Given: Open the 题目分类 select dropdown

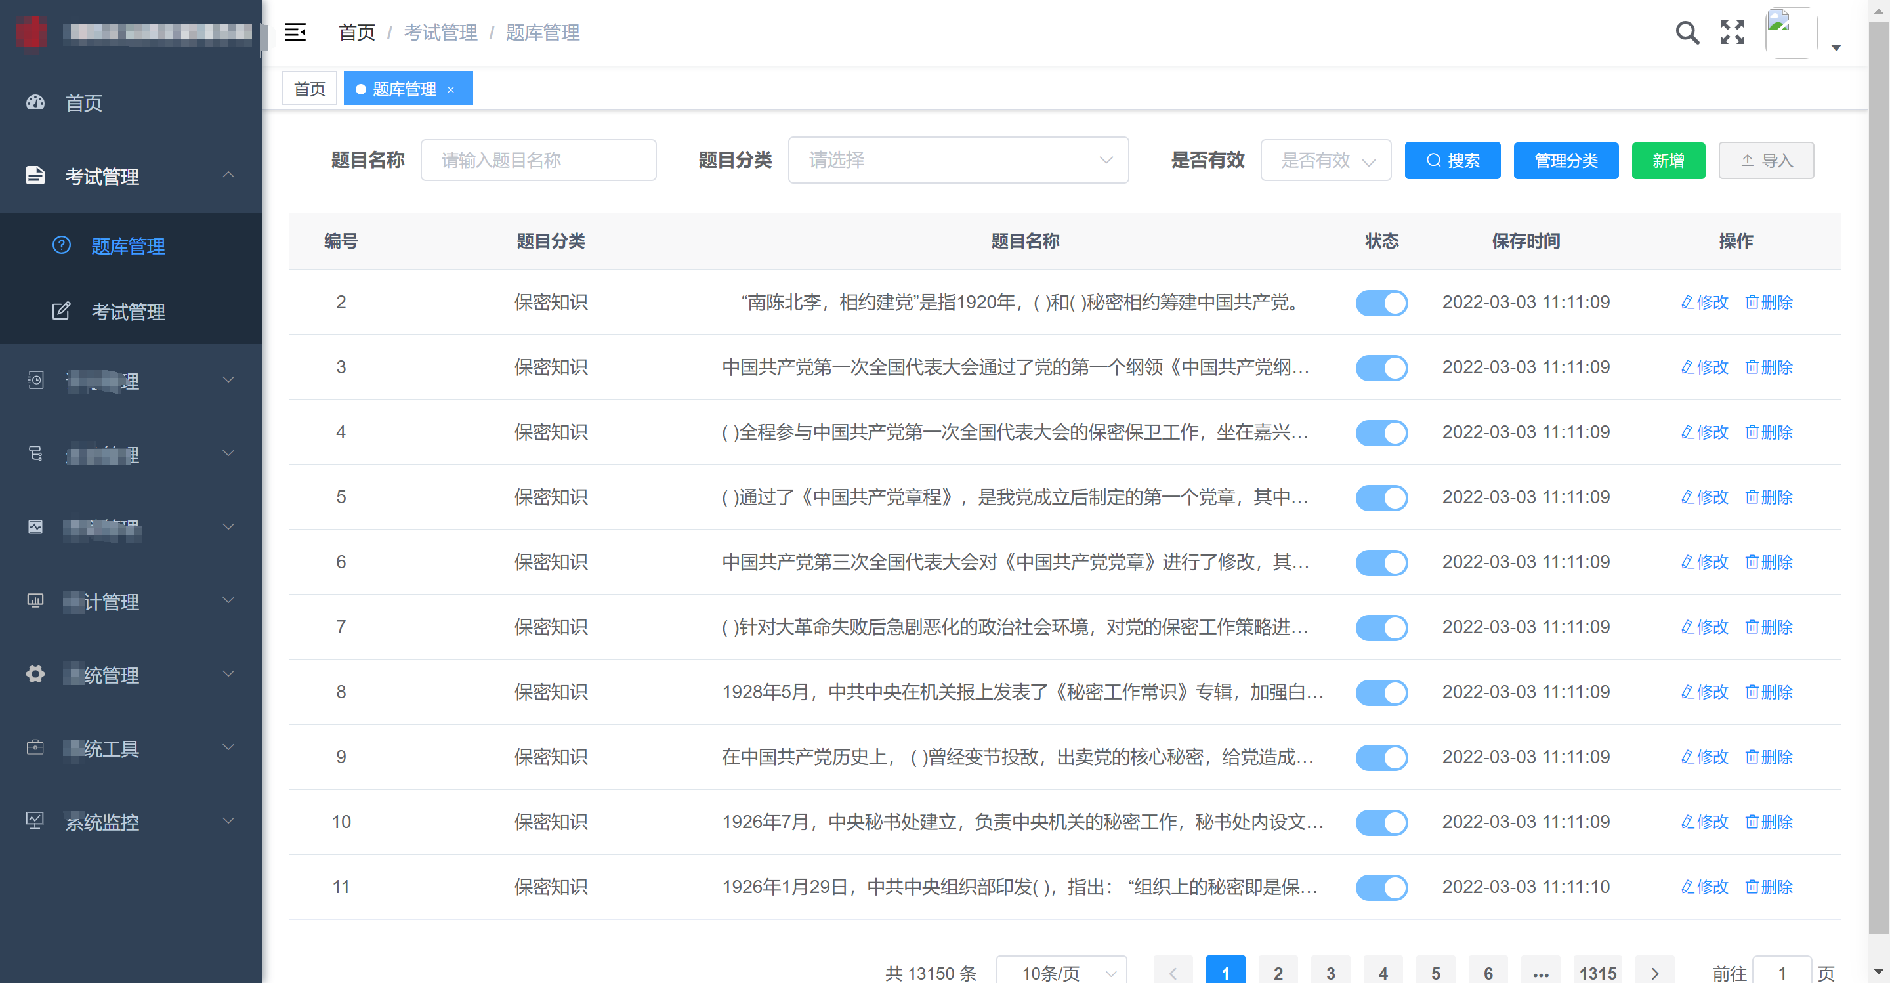Looking at the screenshot, I should [x=958, y=160].
